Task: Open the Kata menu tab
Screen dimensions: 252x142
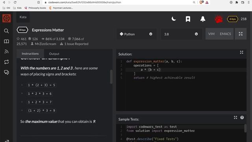Action: pos(23,17)
